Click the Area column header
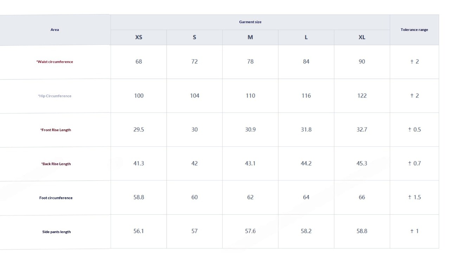This screenshot has height=253, width=450. 55,30
